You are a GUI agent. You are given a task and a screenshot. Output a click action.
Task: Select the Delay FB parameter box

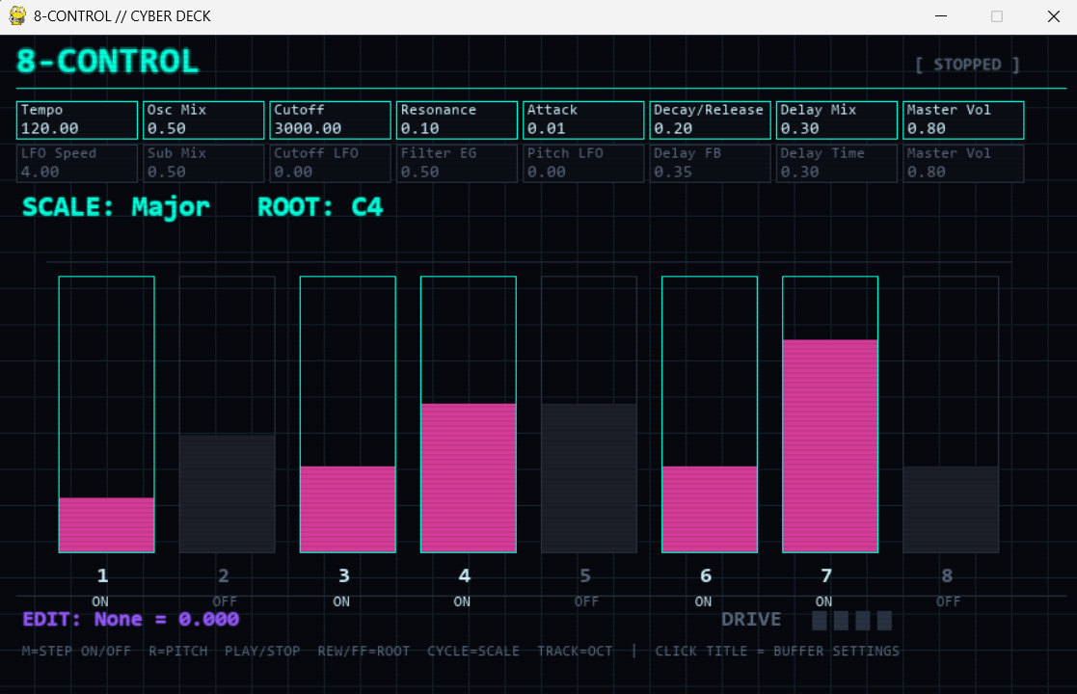pos(710,163)
